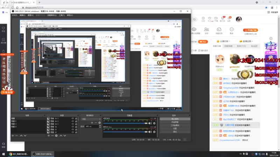Image resolution: width=280 pixels, height=157 pixels.
Task: Switch to the 粉丝团 tab
Action: [254, 46]
